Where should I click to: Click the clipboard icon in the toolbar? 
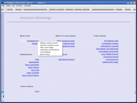(91, 9)
